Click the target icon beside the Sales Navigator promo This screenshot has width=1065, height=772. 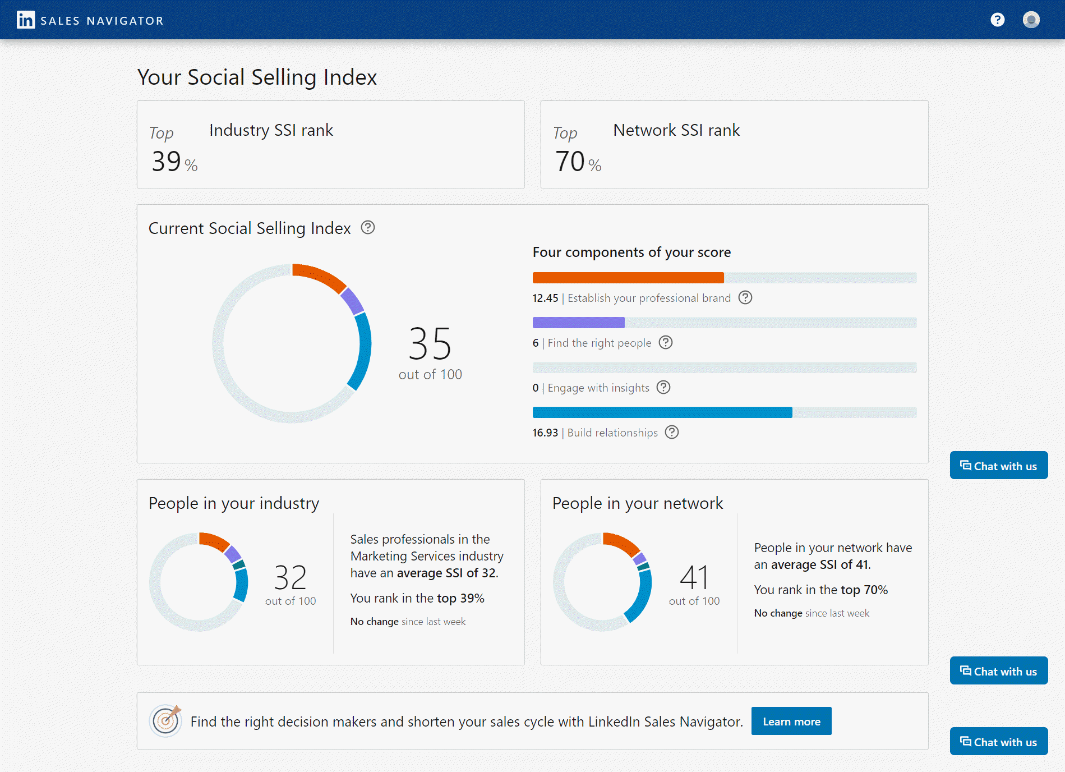pyautogui.click(x=165, y=720)
